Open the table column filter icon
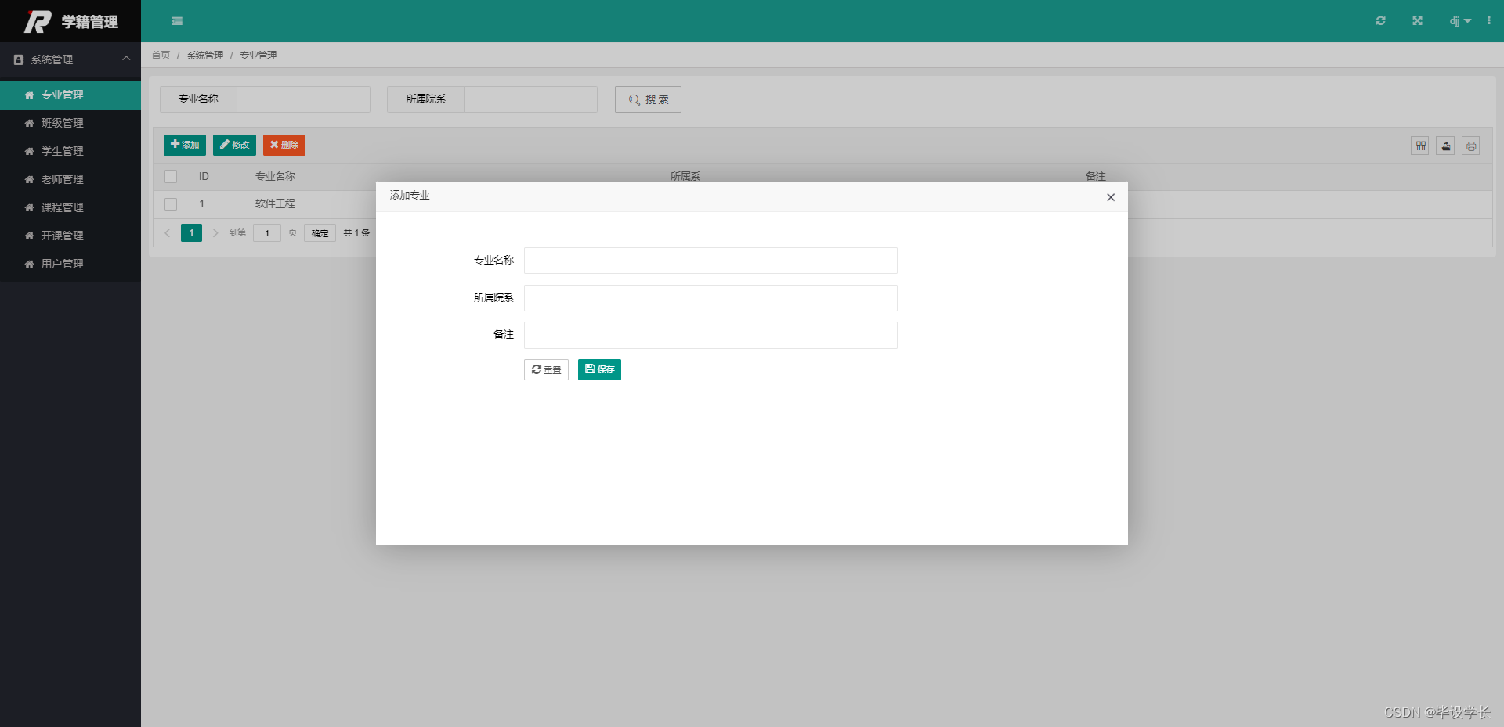The image size is (1504, 727). (1420, 146)
